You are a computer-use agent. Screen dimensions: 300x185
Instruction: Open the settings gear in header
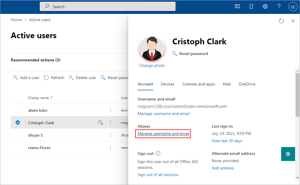coord(265,6)
